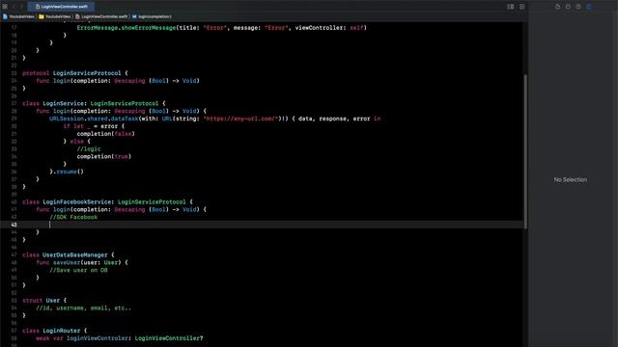
Task: Click 'struct User' declaration
Action: (x=44, y=301)
